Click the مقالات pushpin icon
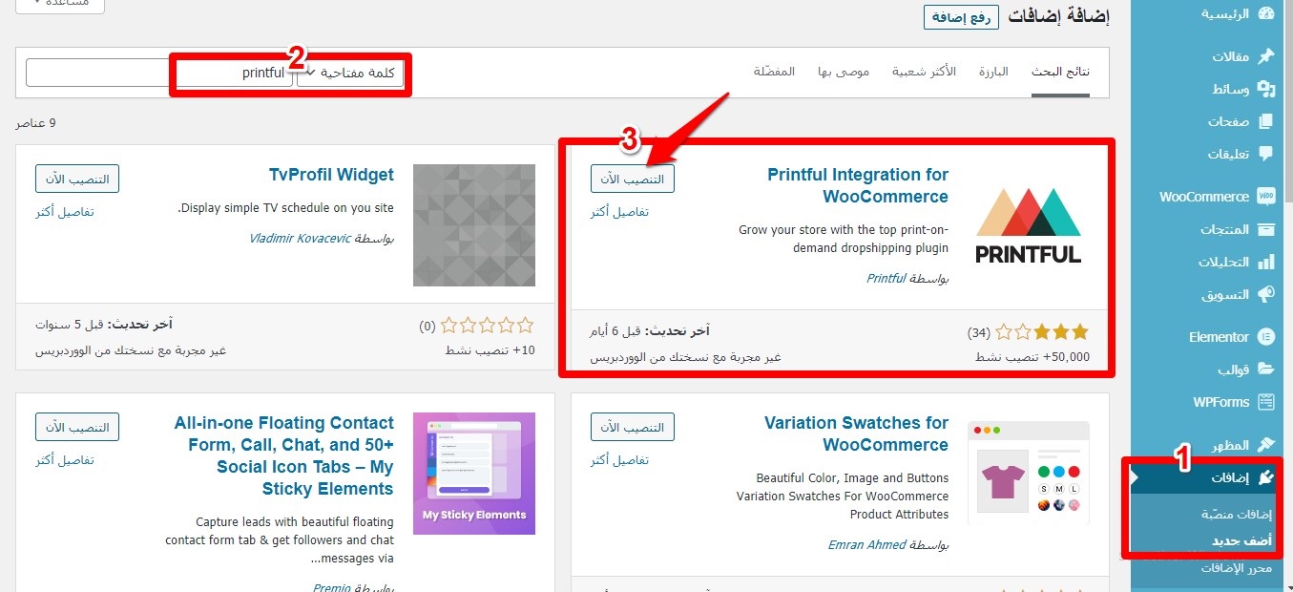 [x=1266, y=56]
